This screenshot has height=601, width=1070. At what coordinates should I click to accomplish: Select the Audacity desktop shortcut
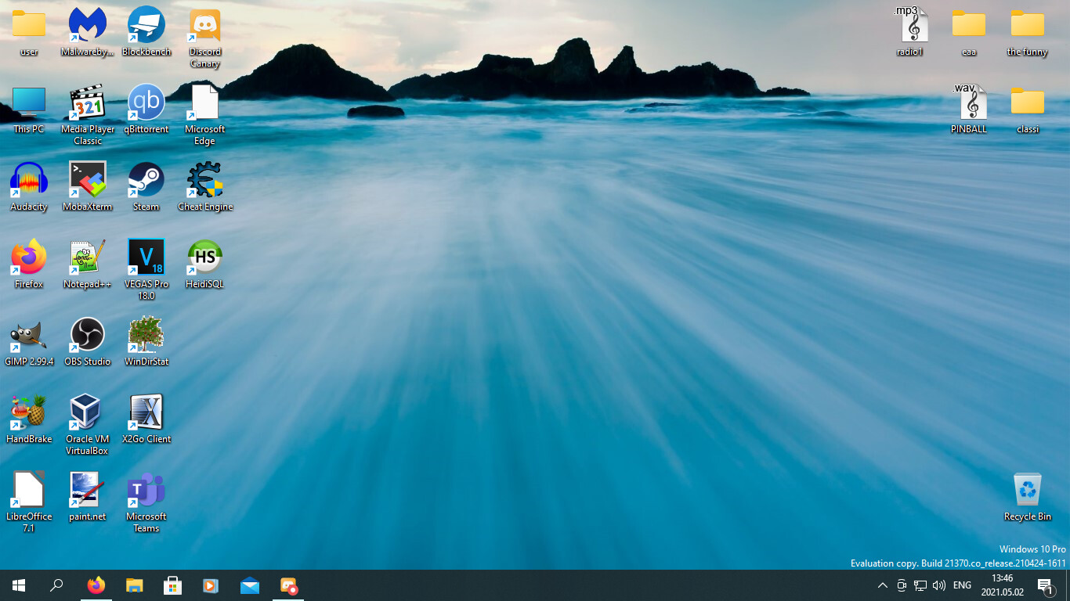click(x=29, y=187)
